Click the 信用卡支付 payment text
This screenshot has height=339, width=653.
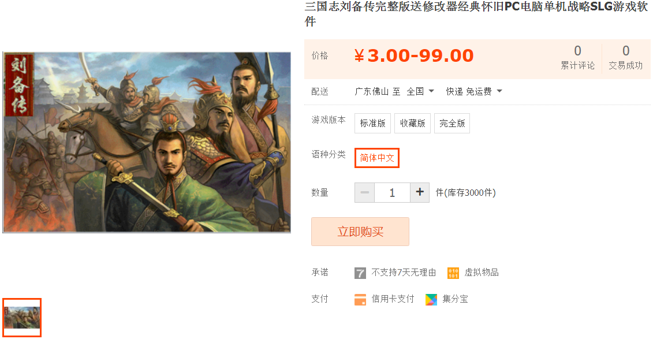[393, 299]
